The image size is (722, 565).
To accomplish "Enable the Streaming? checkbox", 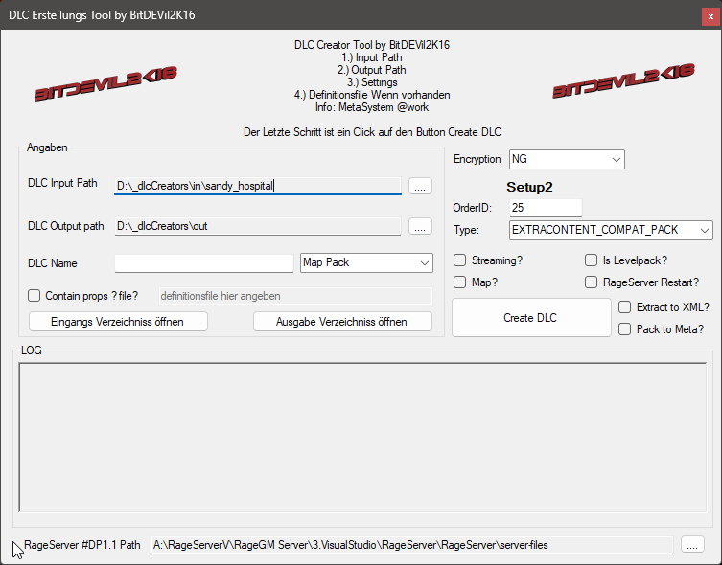I will (x=460, y=260).
